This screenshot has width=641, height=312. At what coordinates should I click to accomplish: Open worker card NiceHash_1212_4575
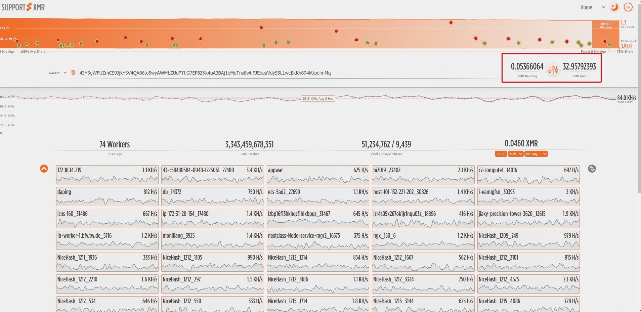pyautogui.click(x=528, y=283)
